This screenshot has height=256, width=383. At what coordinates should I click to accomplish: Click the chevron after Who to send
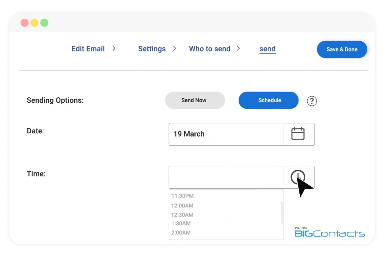[238, 48]
